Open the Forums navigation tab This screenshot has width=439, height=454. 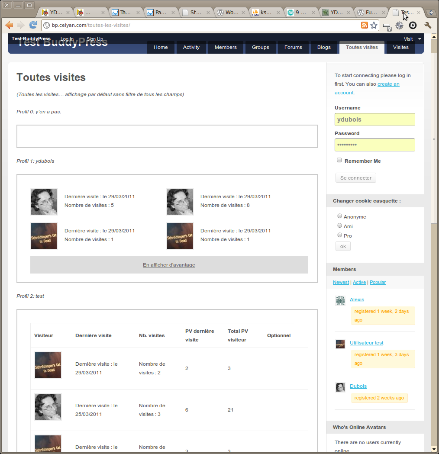(x=293, y=48)
